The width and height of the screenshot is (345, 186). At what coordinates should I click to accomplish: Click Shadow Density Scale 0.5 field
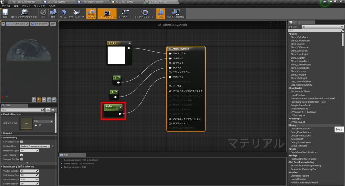(x=29, y=171)
